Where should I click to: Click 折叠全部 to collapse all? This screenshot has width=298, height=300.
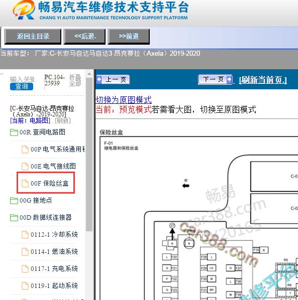75,80
